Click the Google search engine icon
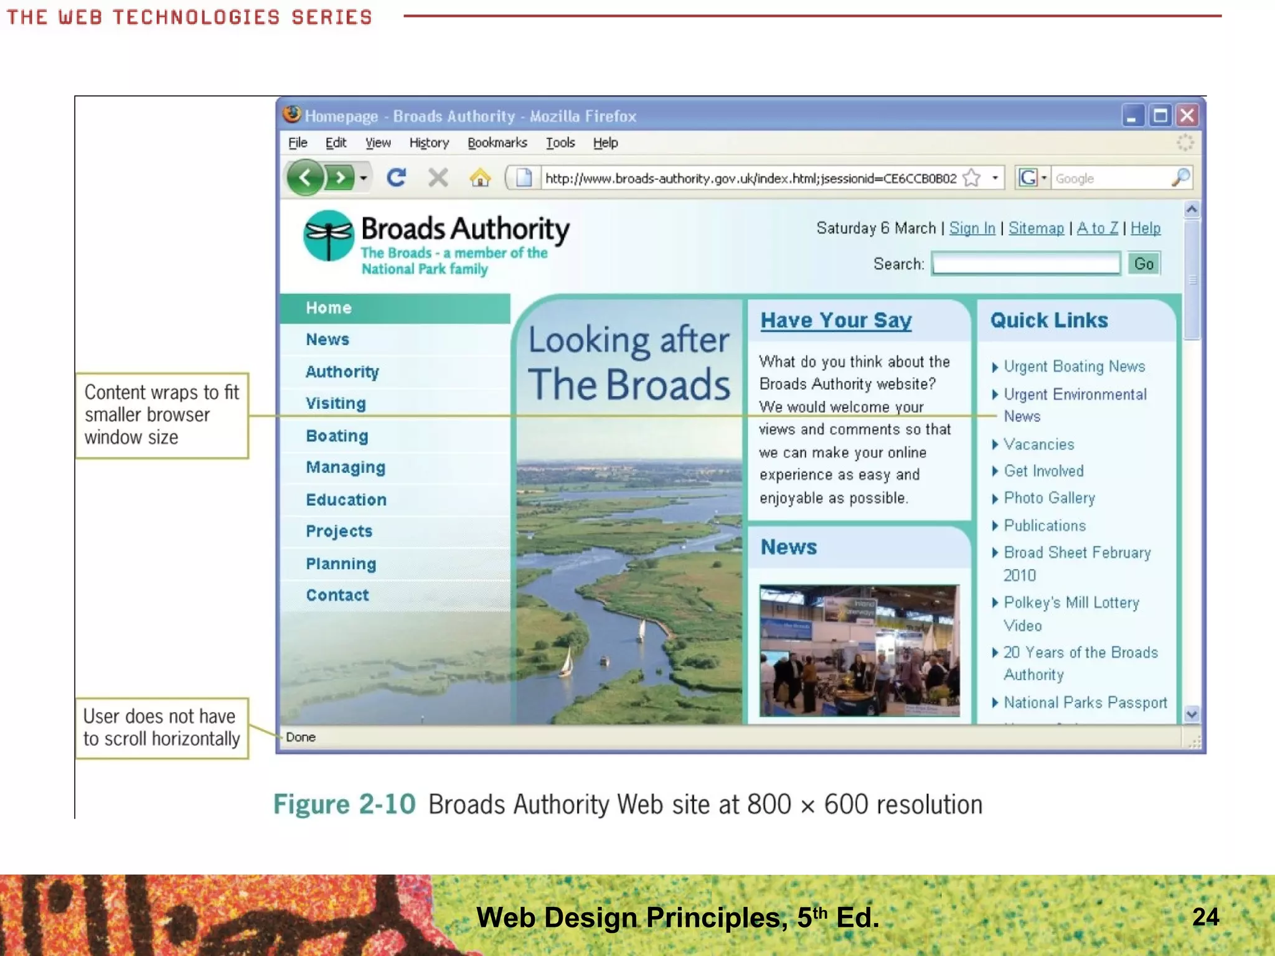Screen dimensions: 1275x956 pyautogui.click(x=1028, y=178)
